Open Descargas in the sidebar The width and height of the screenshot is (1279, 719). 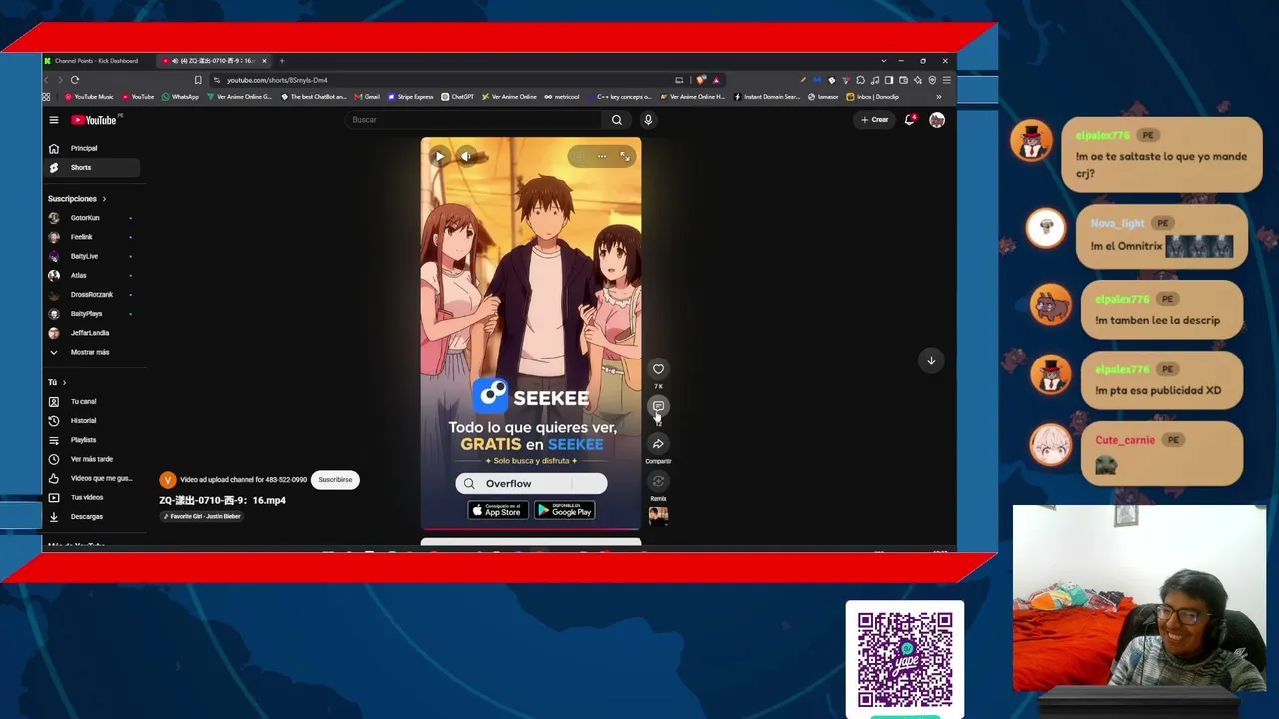pyautogui.click(x=91, y=517)
